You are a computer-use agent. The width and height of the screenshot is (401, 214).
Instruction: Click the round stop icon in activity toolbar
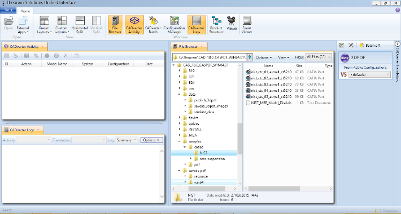pos(47,56)
